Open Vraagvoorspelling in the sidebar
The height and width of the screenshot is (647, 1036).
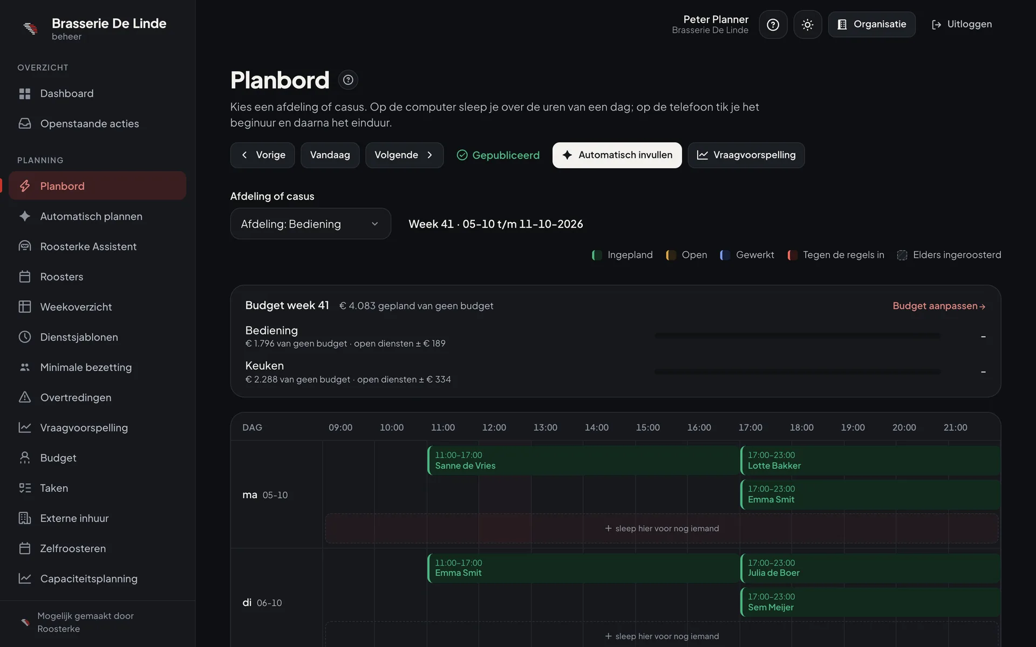coord(97,428)
